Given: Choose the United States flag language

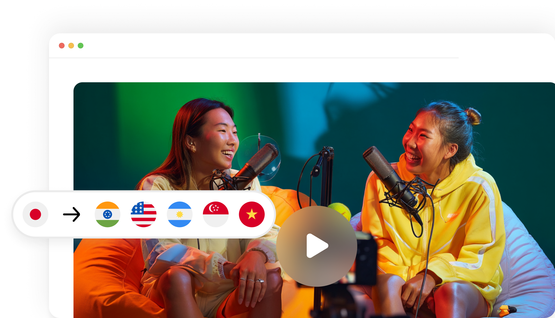Looking at the screenshot, I should 144,214.
